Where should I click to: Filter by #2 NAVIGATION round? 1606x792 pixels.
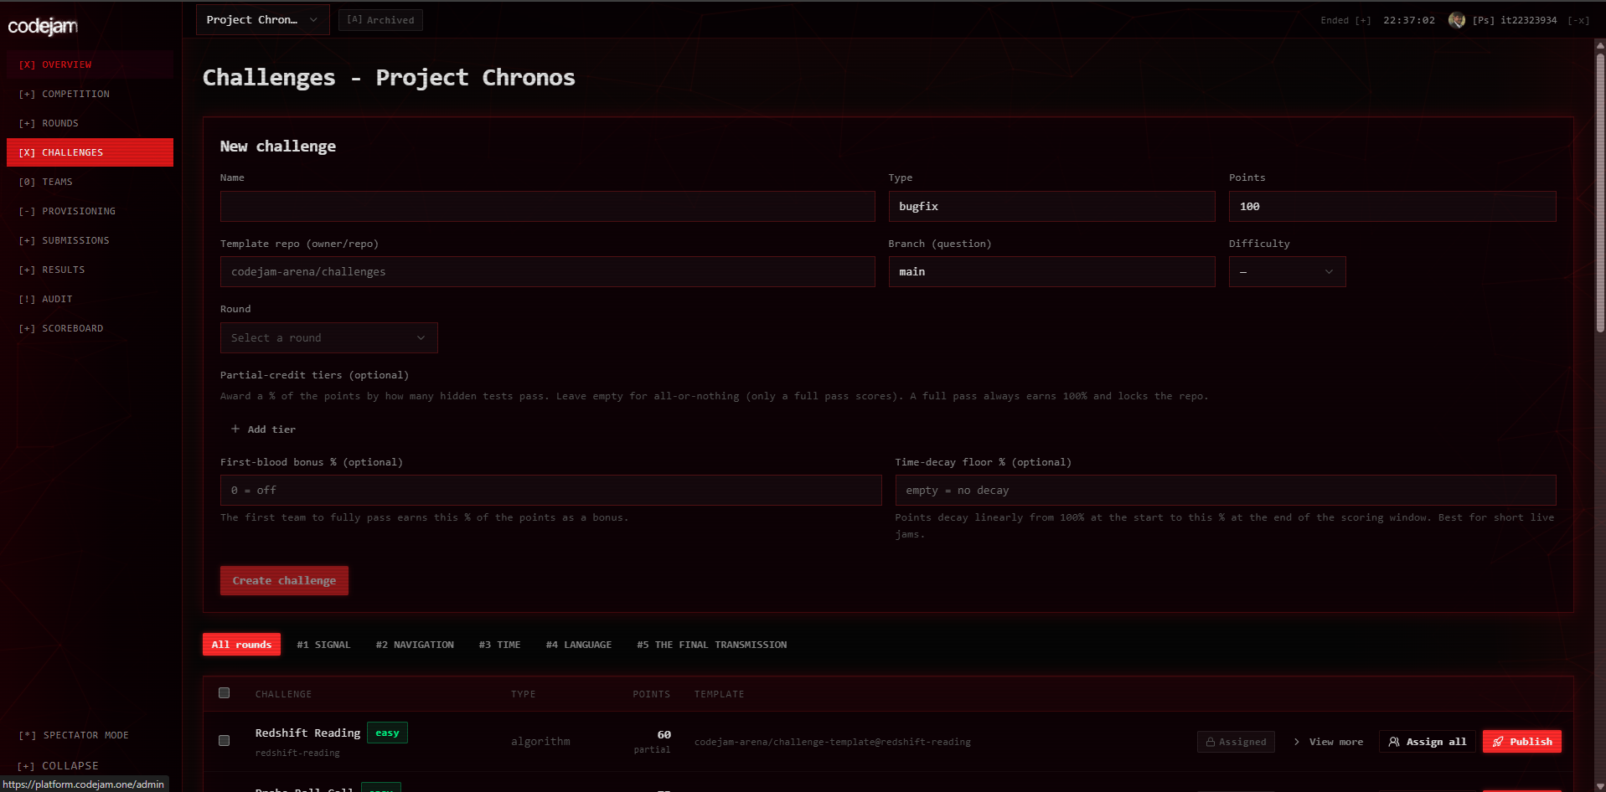click(x=415, y=645)
